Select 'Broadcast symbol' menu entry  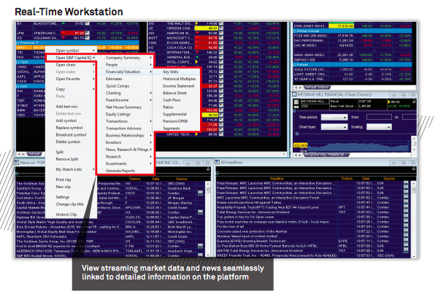(71, 135)
